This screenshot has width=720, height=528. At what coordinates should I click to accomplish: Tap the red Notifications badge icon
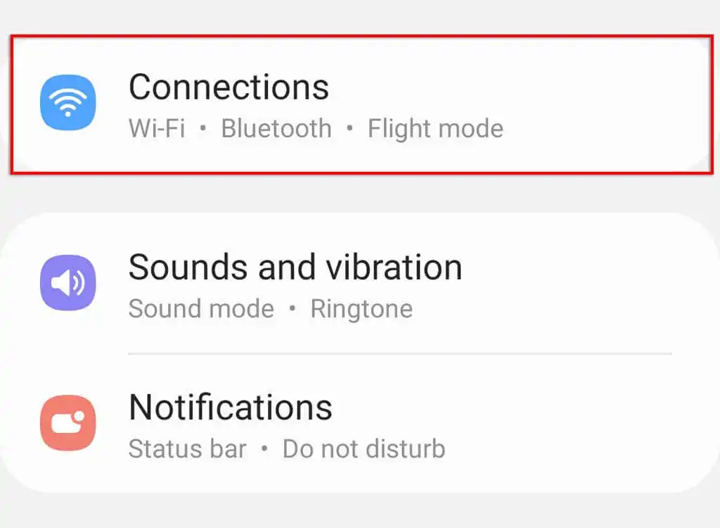[68, 422]
